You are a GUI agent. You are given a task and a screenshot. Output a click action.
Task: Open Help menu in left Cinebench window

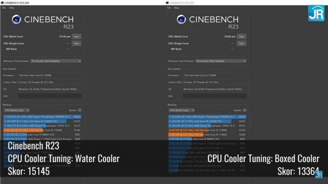point(11,8)
